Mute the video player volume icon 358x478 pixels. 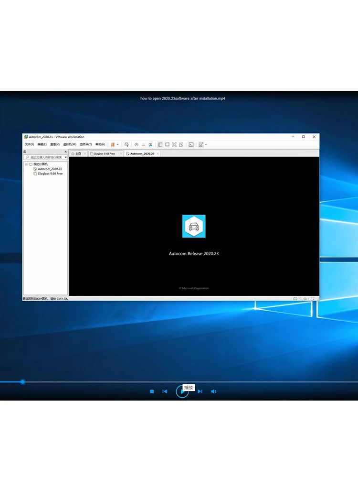coord(214,391)
